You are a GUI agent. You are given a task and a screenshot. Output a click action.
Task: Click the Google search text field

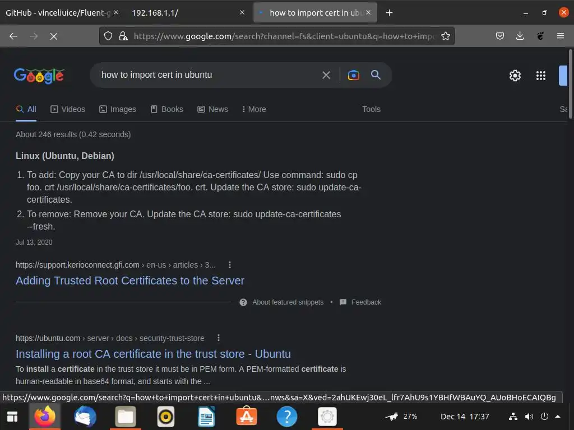tap(209, 75)
